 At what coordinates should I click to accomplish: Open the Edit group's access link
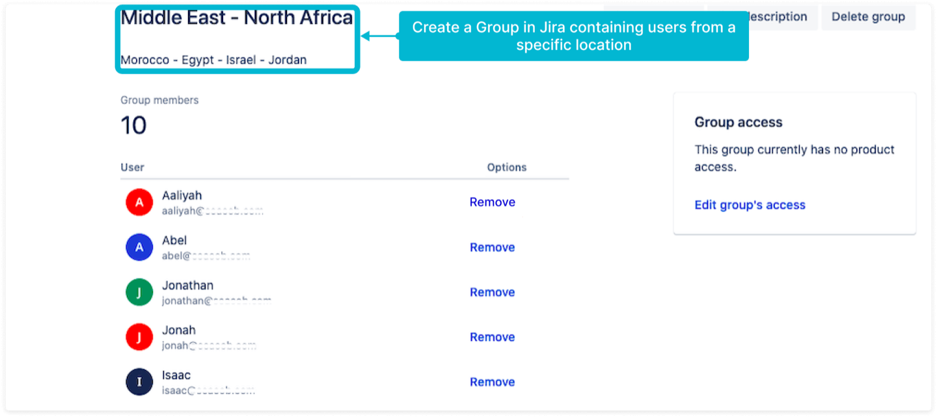[750, 205]
